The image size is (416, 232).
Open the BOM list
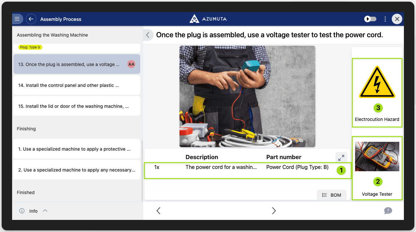[331, 195]
